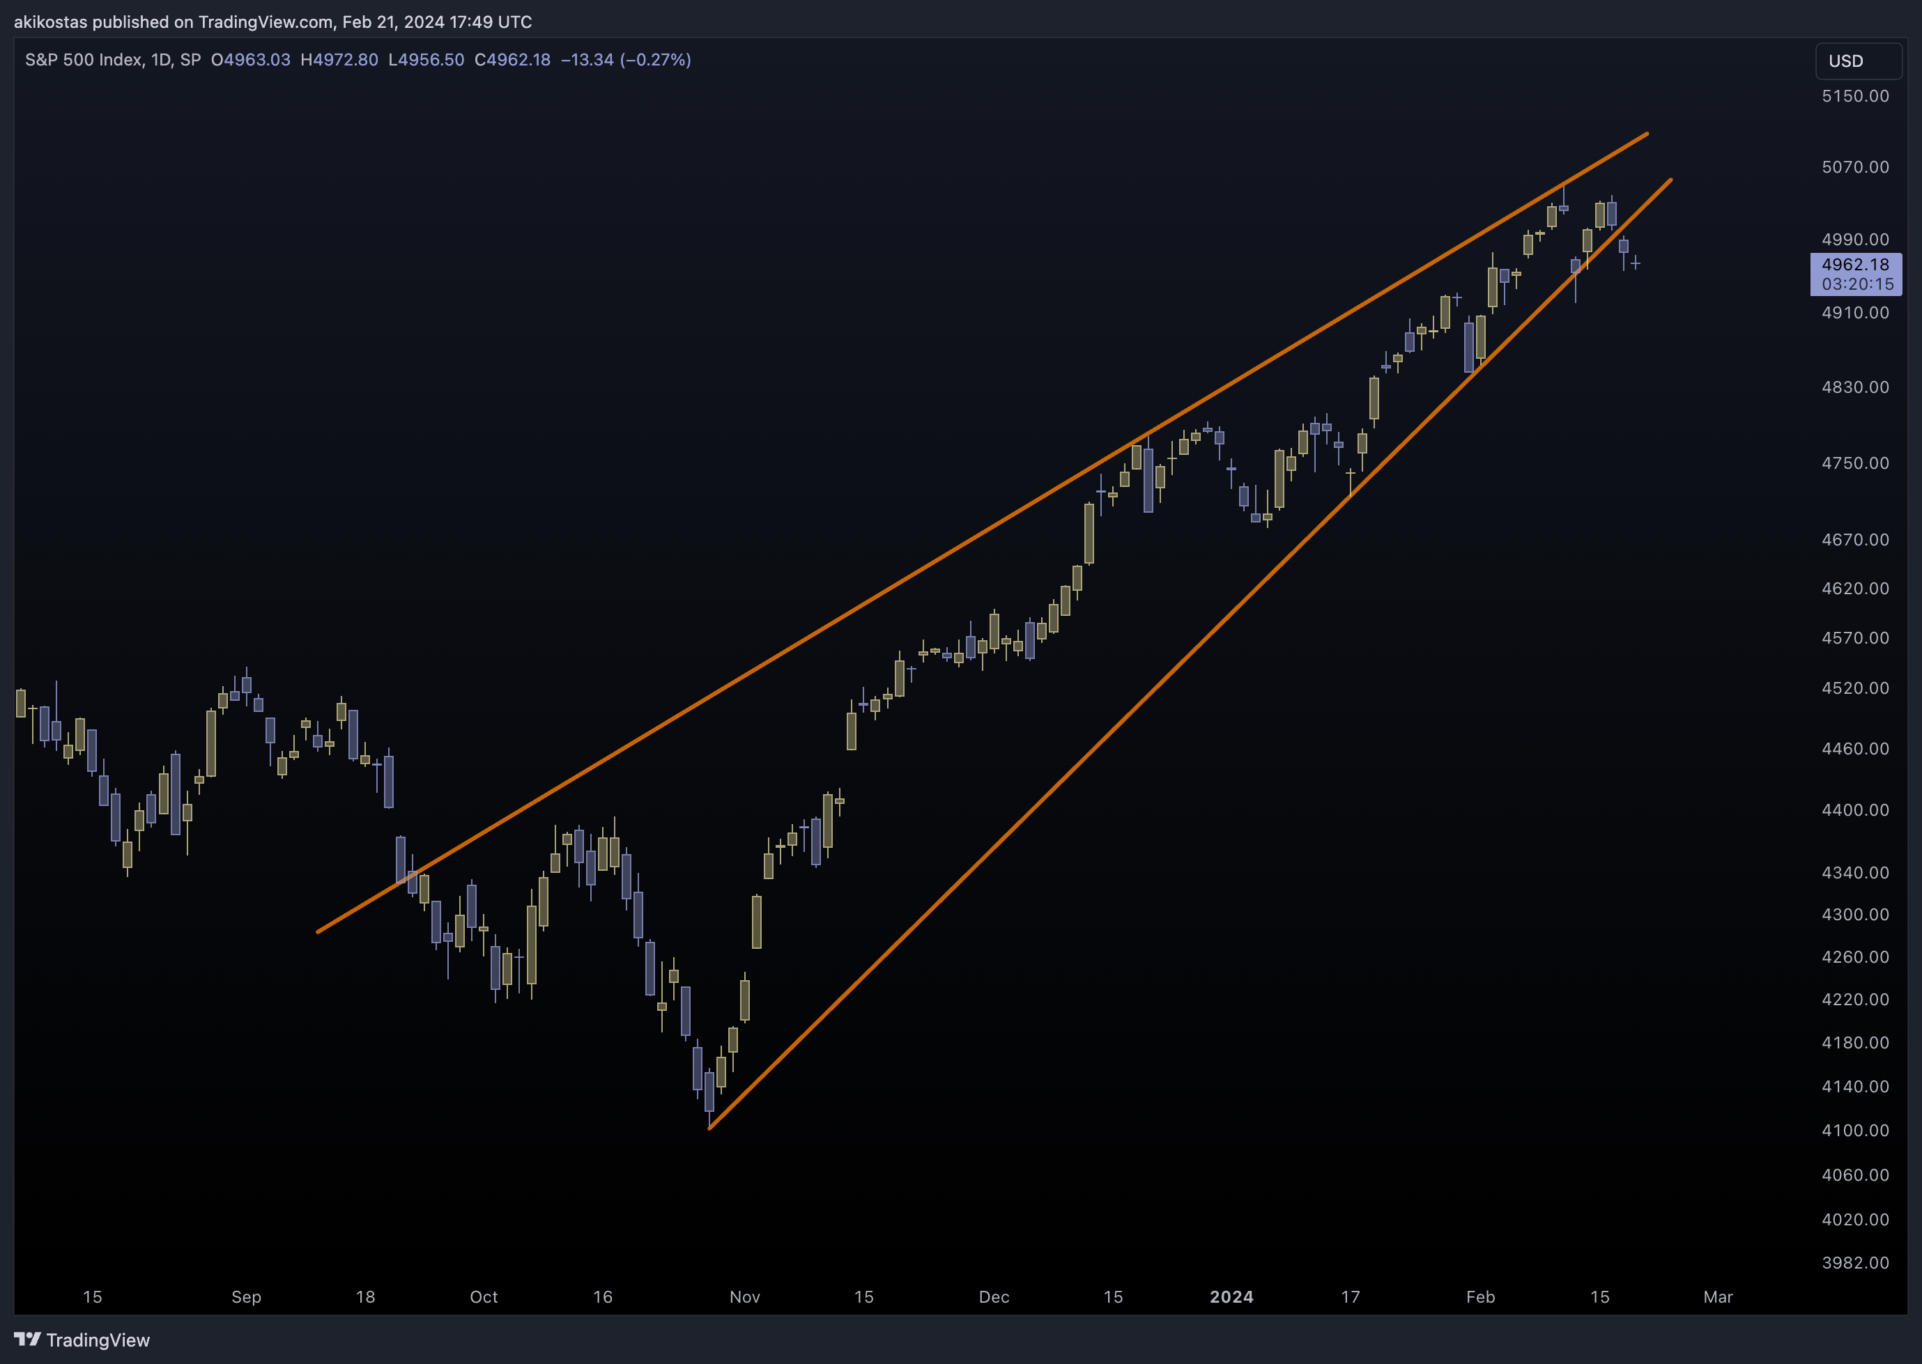Click the 4750.00 price axis label
This screenshot has width=1922, height=1364.
point(1855,463)
